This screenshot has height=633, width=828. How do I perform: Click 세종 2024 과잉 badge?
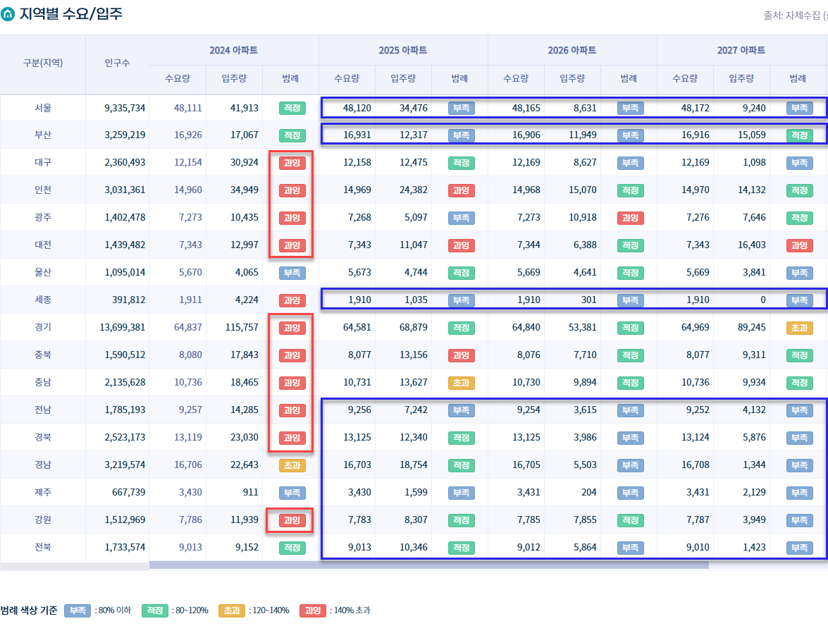292,300
